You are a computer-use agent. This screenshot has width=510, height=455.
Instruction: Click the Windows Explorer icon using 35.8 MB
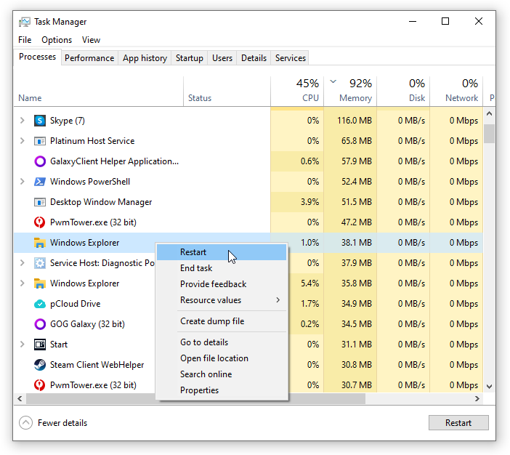click(x=40, y=283)
